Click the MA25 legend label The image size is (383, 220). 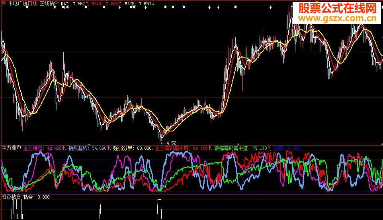click(131, 4)
